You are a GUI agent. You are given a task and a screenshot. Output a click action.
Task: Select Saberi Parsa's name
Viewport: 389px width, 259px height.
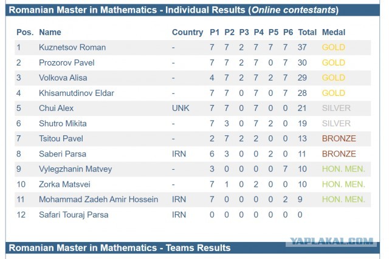click(63, 154)
